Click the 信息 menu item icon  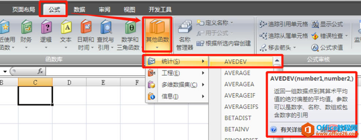click(x=151, y=96)
